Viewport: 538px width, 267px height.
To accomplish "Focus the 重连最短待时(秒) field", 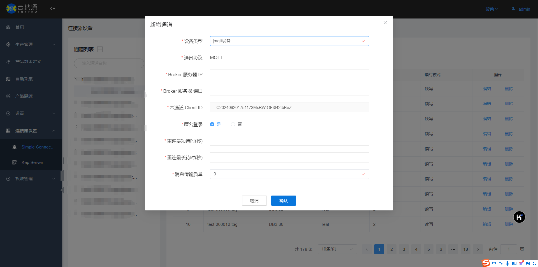I will click(x=289, y=141).
